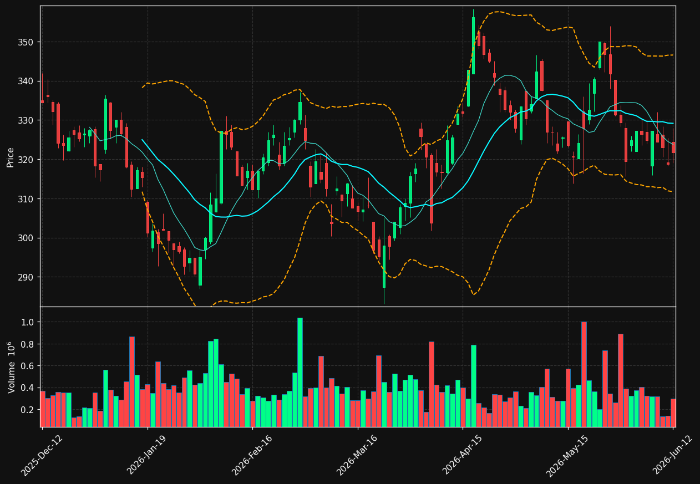Click the 2026-Jan-19 date label
Screen dimensions: 700x484
(147, 455)
